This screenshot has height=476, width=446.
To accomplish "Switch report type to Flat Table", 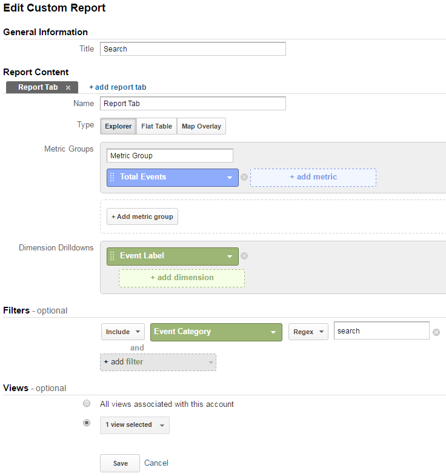I will pyautogui.click(x=156, y=126).
